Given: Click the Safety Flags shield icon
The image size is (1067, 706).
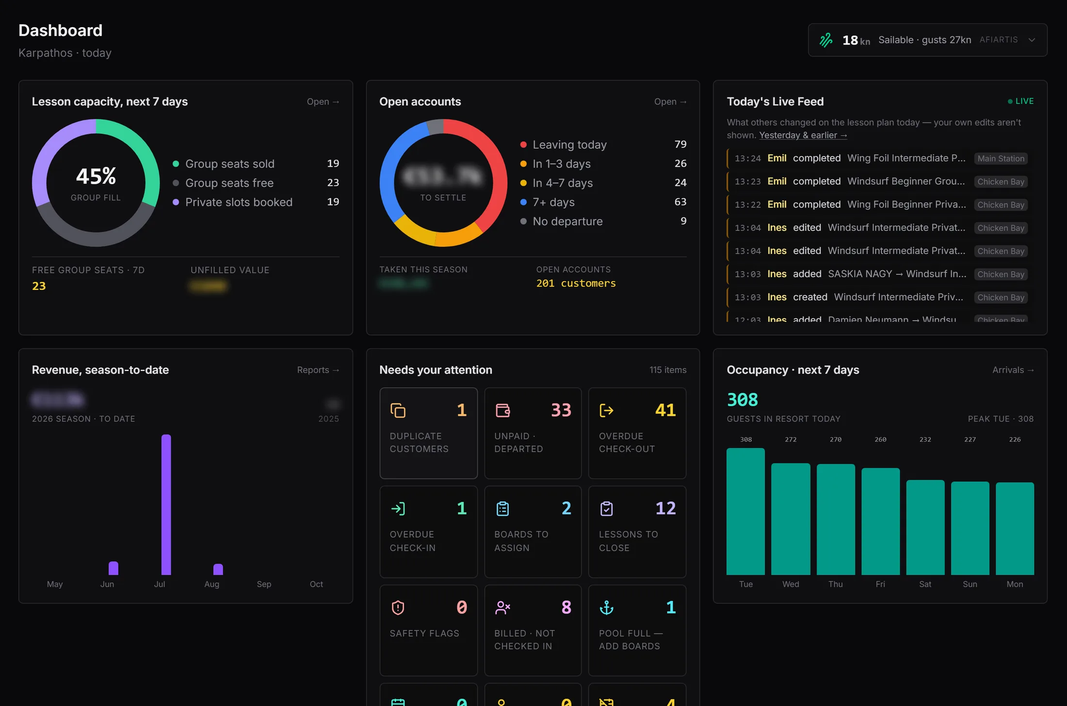Looking at the screenshot, I should [x=398, y=607].
